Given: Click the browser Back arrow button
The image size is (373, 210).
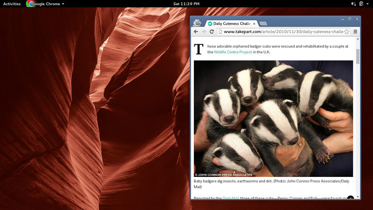Looking at the screenshot, I should tap(196, 32).
